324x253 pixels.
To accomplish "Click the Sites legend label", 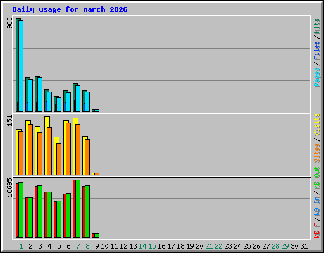I will coord(316,152).
